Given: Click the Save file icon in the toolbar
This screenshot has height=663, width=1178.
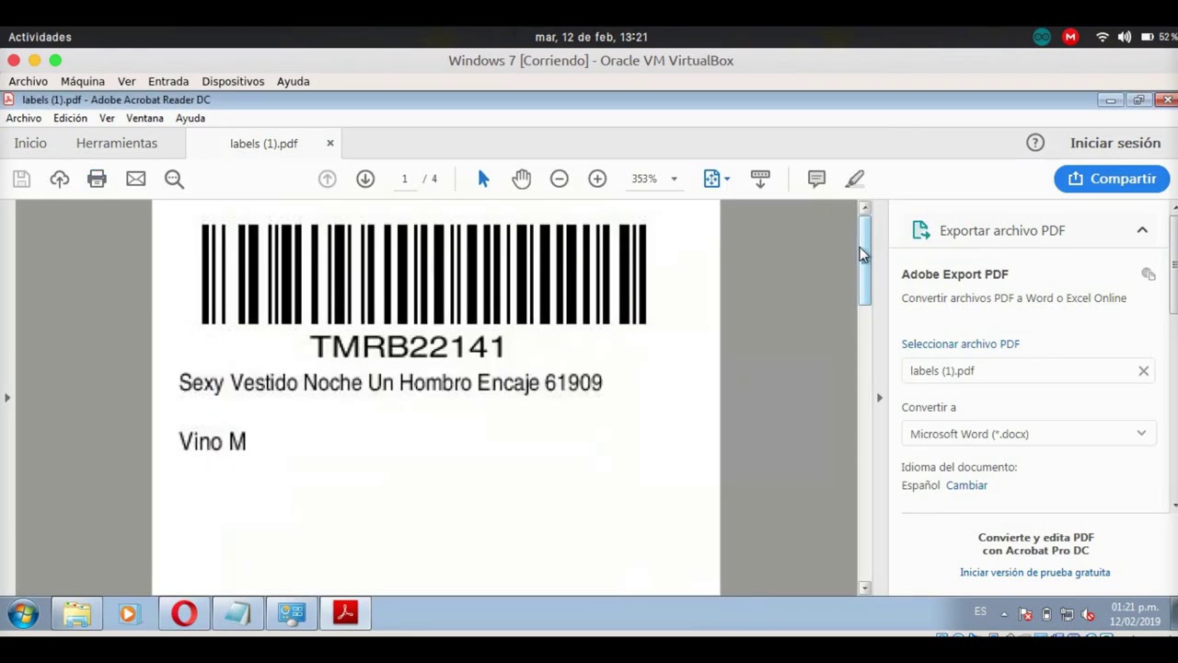Looking at the screenshot, I should [x=22, y=179].
